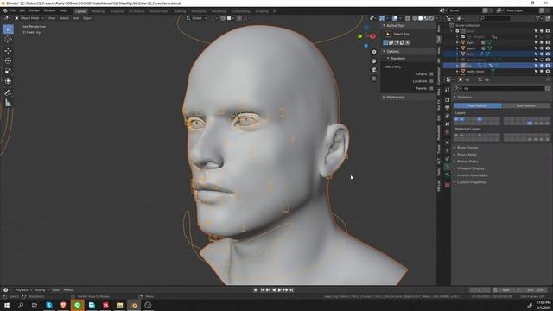Open the Window menu
Screen dimensions: 553x311
click(49, 10)
